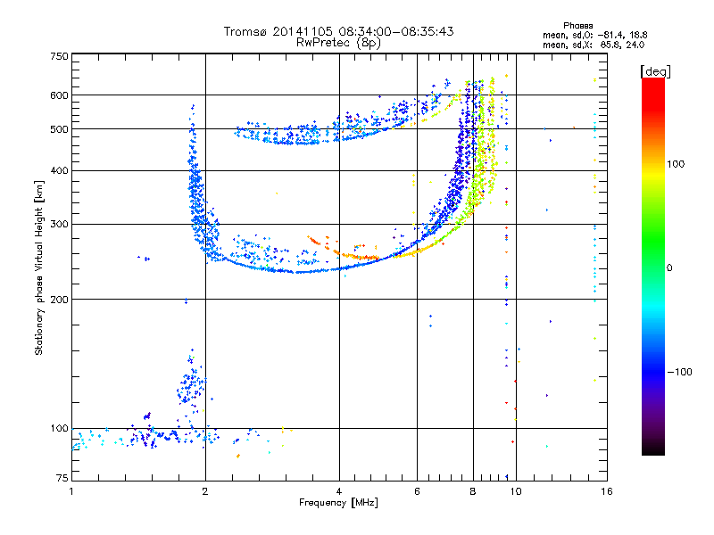Click the "Frequency [MHz]" x-axis label

[x=338, y=503]
